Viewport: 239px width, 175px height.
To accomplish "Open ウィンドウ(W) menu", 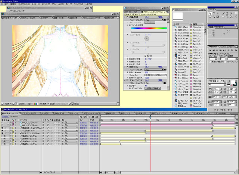I will pos(78,4).
